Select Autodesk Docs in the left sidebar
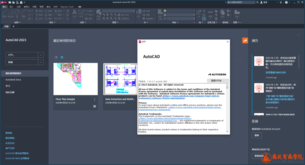 pyautogui.click(x=13, y=80)
